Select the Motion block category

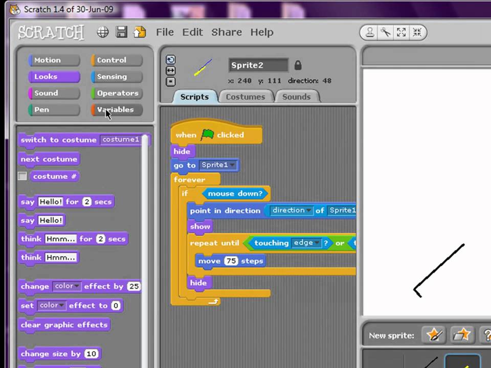(x=54, y=60)
